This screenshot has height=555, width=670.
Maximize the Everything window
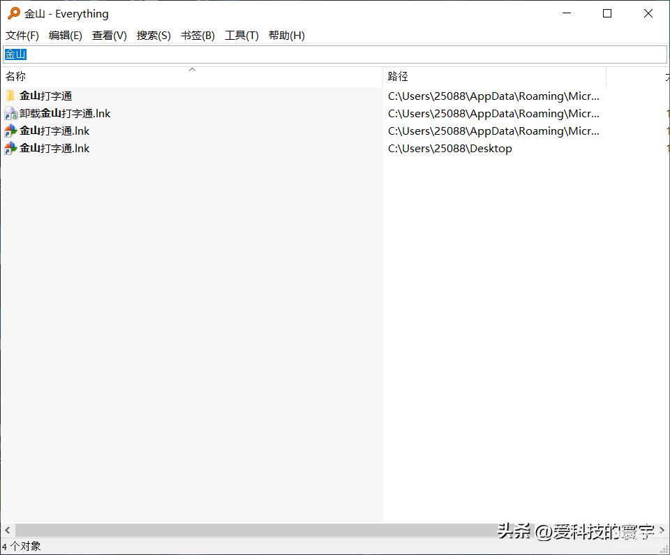[606, 13]
